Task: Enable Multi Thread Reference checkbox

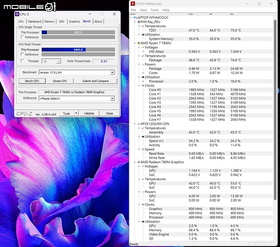Action: coord(22,54)
